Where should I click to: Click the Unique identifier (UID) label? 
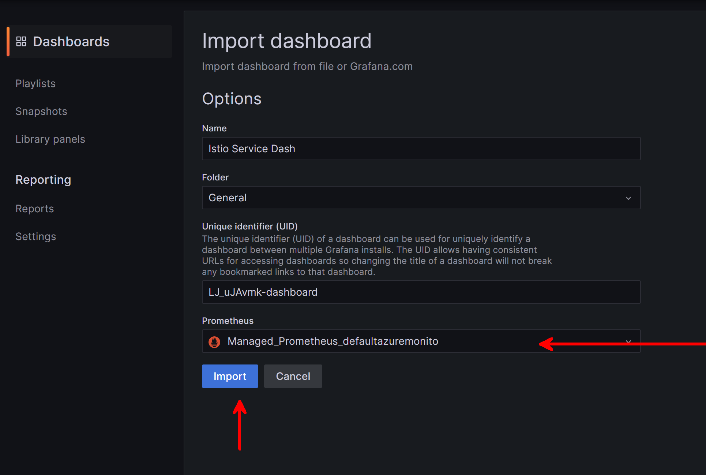pyautogui.click(x=250, y=226)
